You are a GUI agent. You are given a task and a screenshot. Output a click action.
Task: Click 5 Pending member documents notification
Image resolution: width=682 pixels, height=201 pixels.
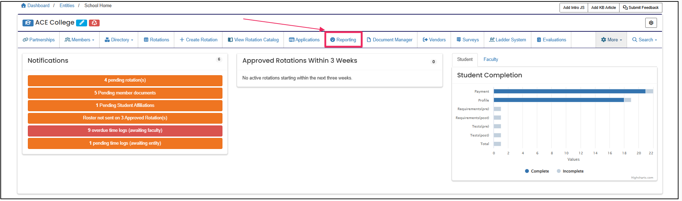(125, 93)
